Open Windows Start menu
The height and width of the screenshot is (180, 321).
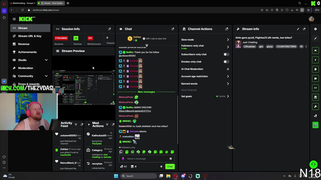116,176
